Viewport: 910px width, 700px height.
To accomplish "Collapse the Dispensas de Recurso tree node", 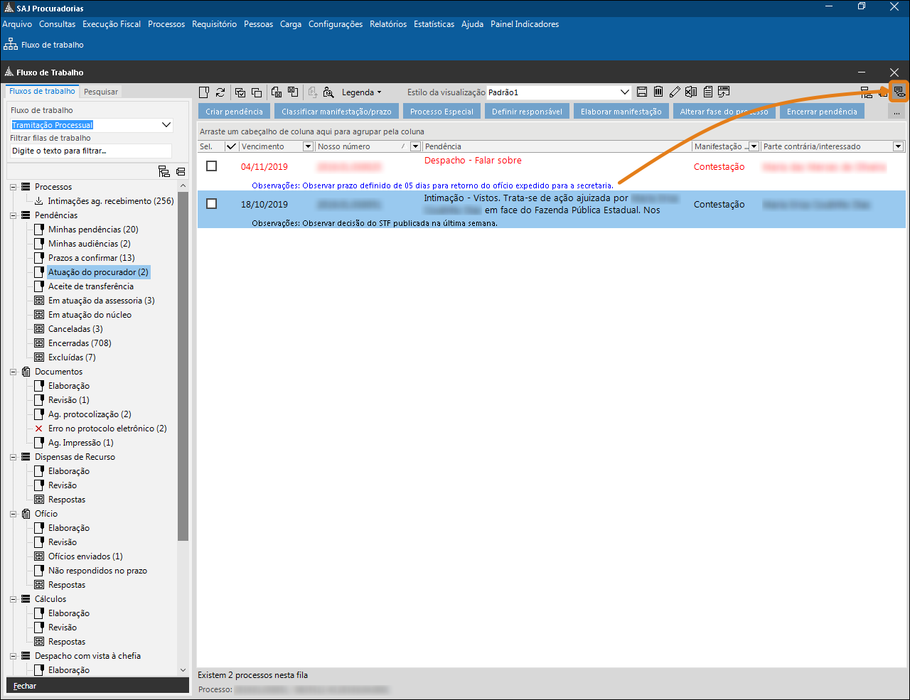I will pyautogui.click(x=14, y=457).
